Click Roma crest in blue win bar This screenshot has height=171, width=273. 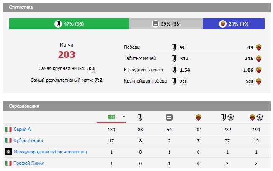coord(223,24)
